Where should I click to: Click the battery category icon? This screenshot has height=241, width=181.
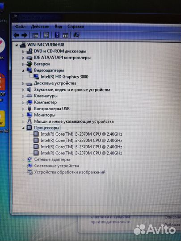pos(29,64)
